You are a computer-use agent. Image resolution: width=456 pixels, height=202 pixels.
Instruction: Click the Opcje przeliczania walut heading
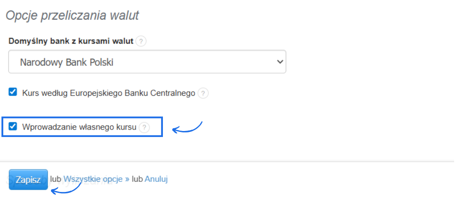[x=72, y=15]
